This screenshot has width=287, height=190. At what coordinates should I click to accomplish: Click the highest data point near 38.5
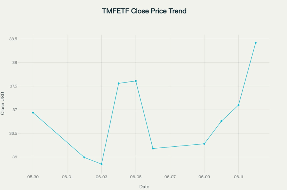pos(256,43)
